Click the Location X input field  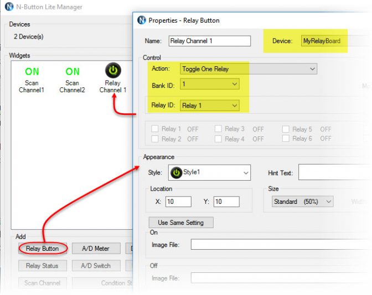pyautogui.click(x=178, y=202)
